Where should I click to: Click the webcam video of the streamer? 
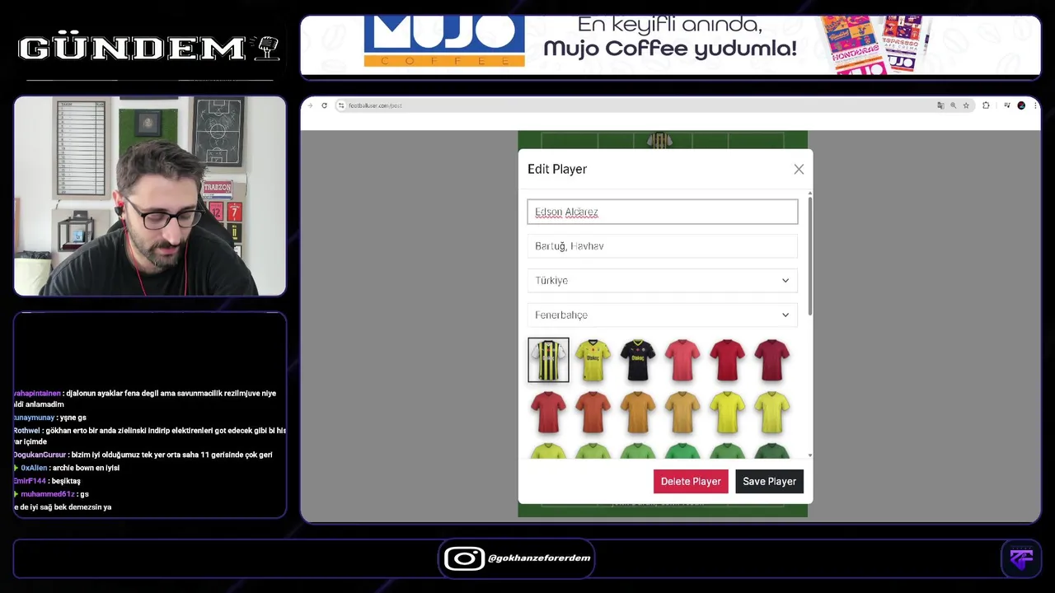150,196
